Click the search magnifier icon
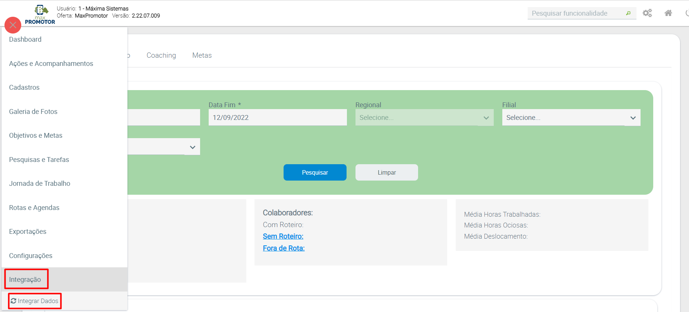The width and height of the screenshot is (689, 312). 628,13
